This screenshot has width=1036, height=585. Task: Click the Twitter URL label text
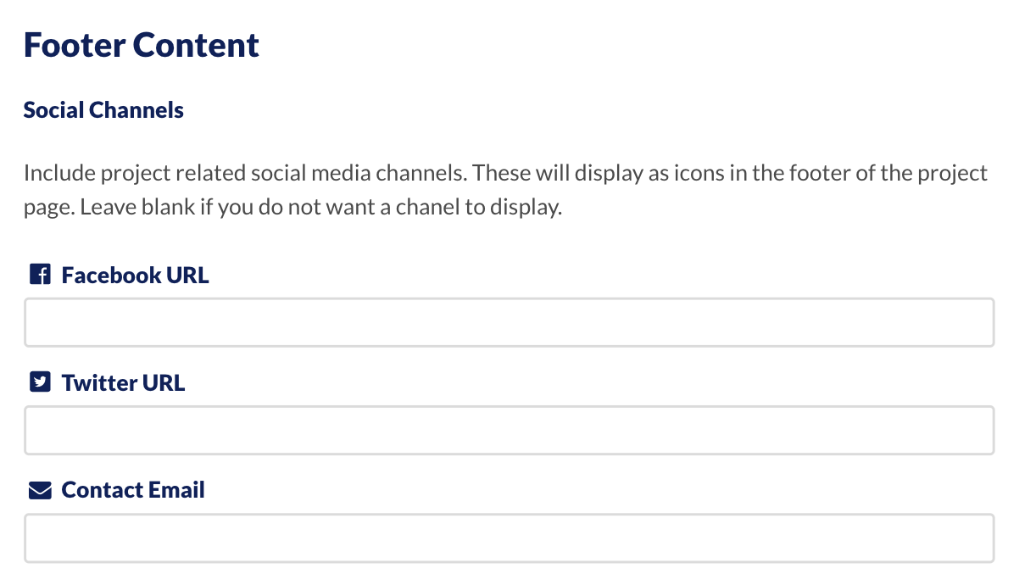[x=123, y=382]
